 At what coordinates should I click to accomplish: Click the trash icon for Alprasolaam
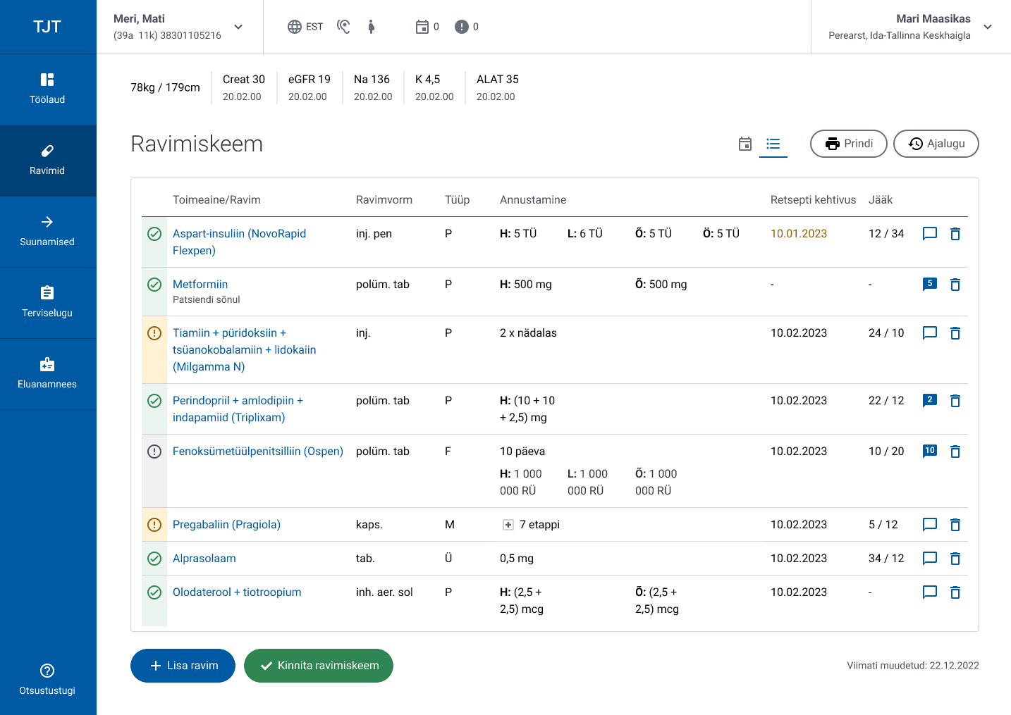coord(955,559)
